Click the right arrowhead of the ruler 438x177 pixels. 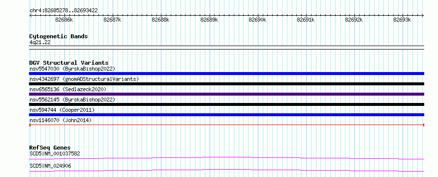[423, 16]
